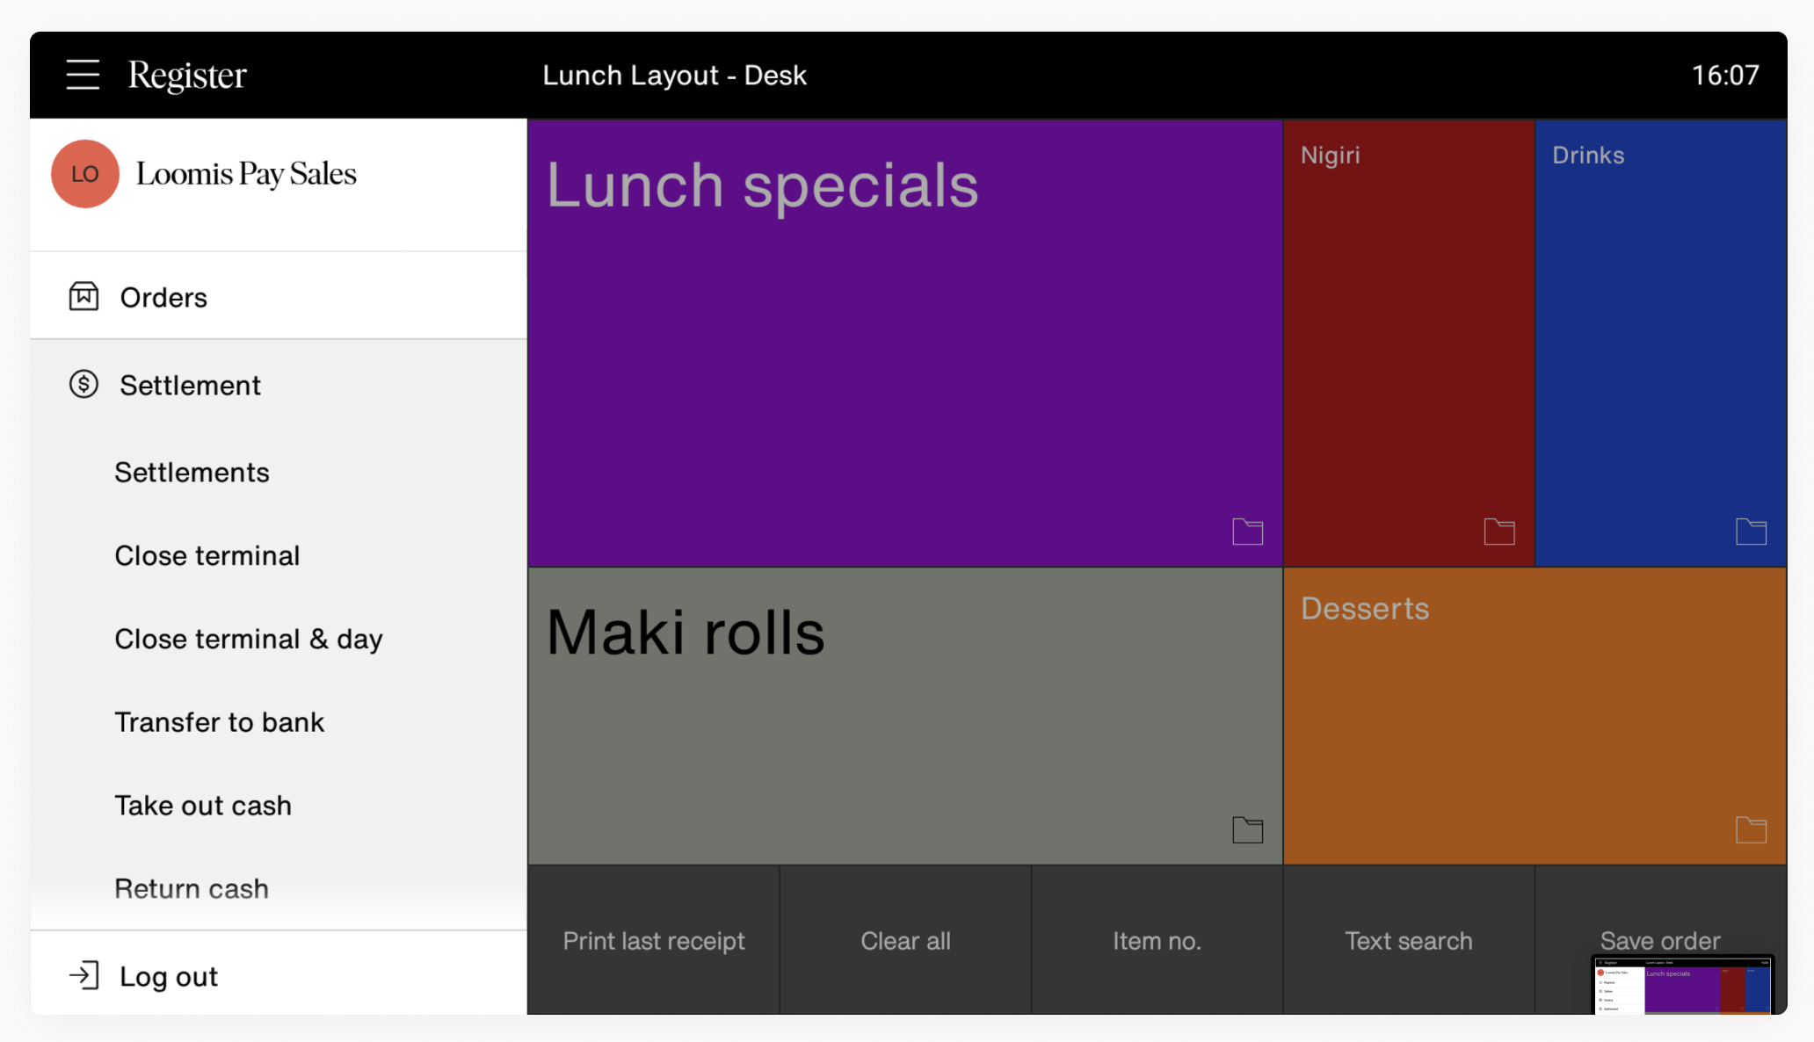Image resolution: width=1814 pixels, height=1042 pixels.
Task: Select Return cash option
Action: pyautogui.click(x=192, y=888)
